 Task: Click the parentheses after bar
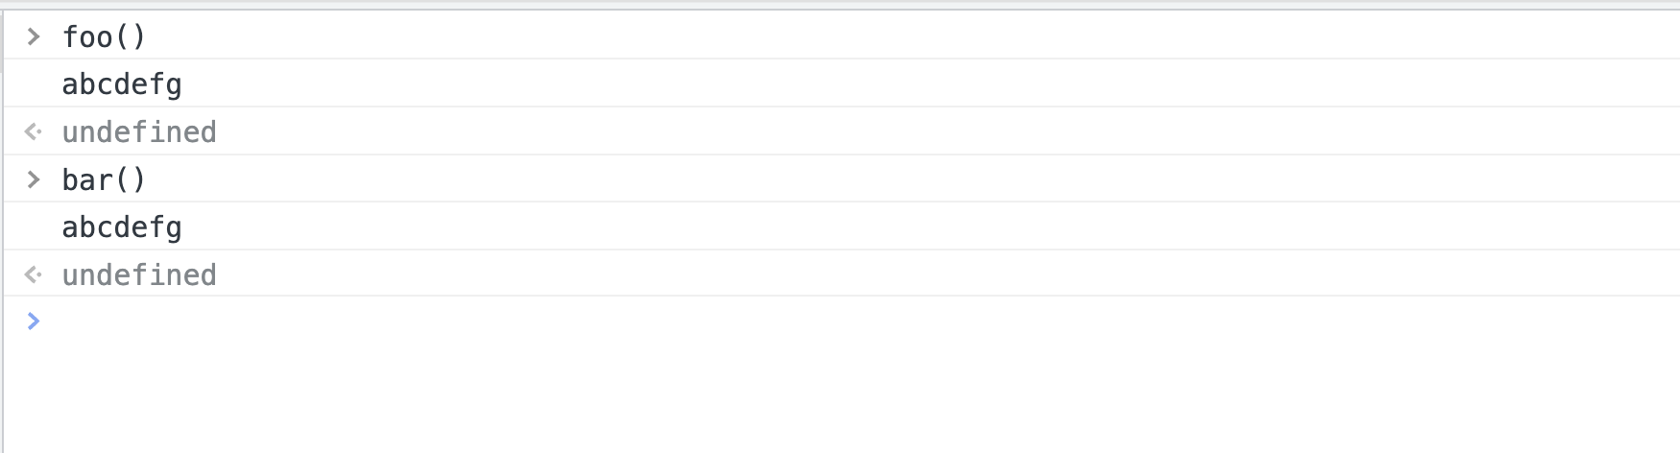pos(131,179)
